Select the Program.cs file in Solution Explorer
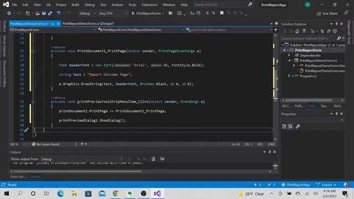354x199 pixels. (x=308, y=76)
